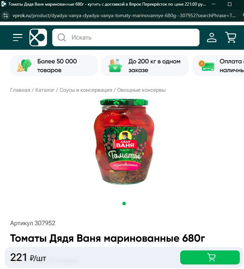Image resolution: width=244 pixels, height=269 pixels.
Task: Open the hamburger catalog menu
Action: tap(18, 37)
